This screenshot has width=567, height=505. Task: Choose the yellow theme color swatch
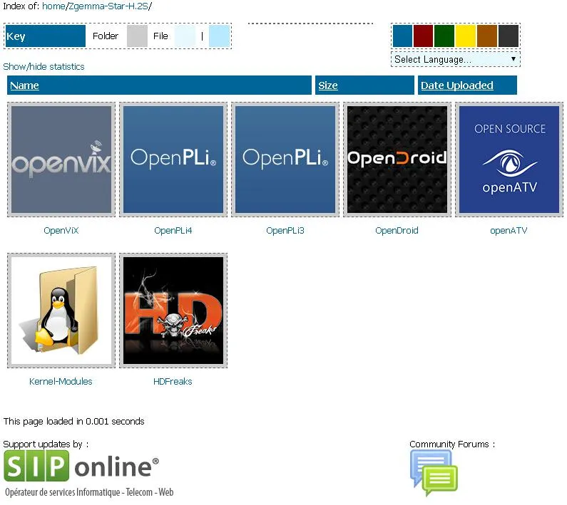pyautogui.click(x=466, y=36)
